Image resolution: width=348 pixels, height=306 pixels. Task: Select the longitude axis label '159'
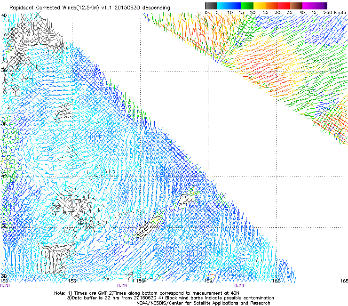[x=208, y=281]
